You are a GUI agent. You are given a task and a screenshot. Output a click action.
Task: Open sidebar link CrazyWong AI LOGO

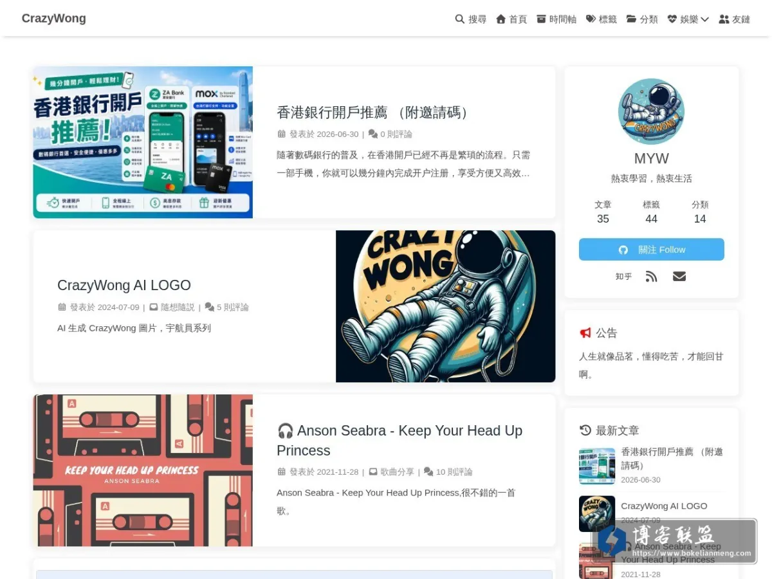pyautogui.click(x=664, y=506)
